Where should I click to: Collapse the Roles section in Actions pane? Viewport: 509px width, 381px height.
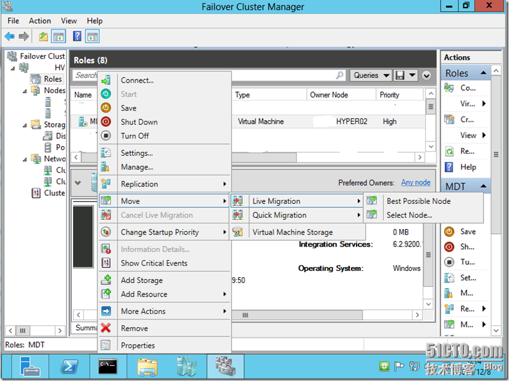483,73
